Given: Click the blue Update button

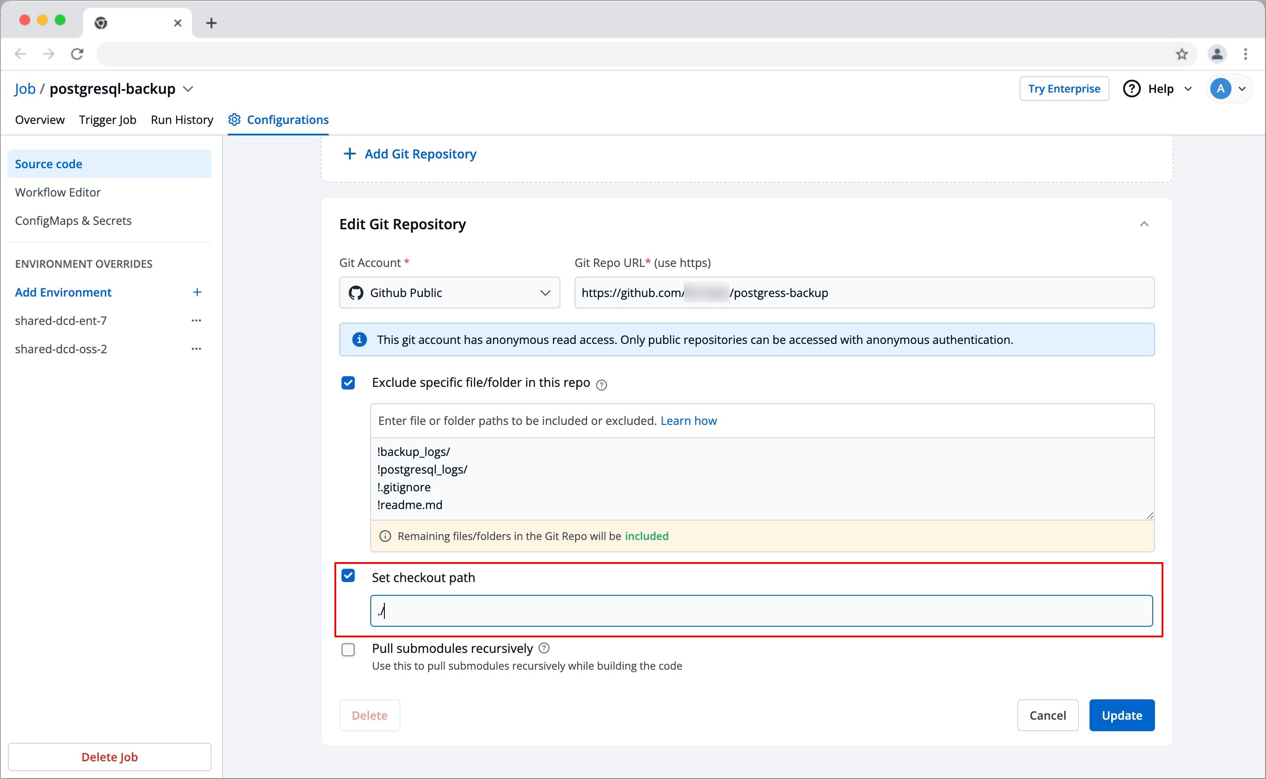Looking at the screenshot, I should coord(1121,715).
